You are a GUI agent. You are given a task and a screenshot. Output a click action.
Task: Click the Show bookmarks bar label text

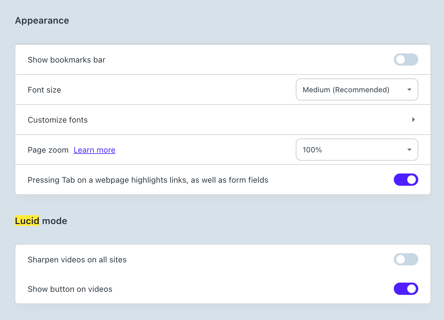click(x=66, y=60)
